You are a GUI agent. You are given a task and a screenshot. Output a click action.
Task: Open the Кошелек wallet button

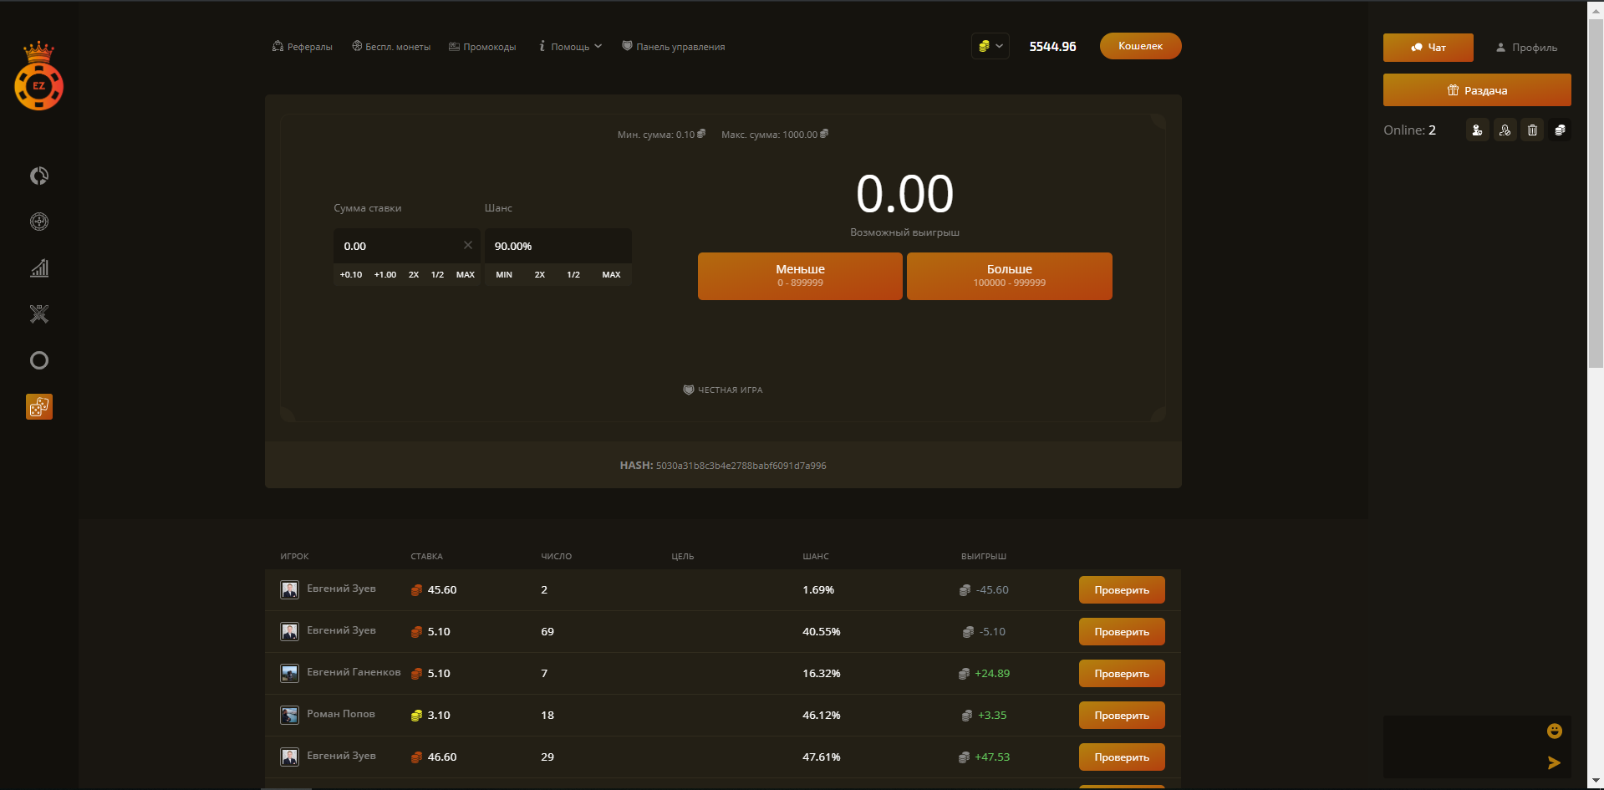click(1140, 46)
